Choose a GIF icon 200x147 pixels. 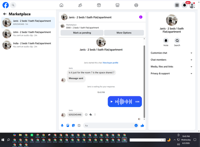(79, 125)
